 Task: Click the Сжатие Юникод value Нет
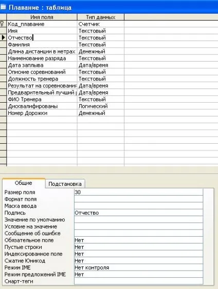point(138,261)
